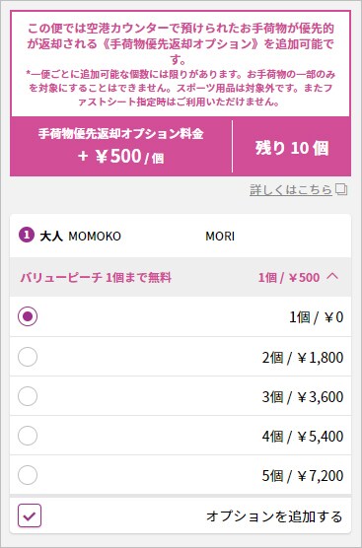Click the external link icon beside 詳しくはこちら

coord(341,190)
